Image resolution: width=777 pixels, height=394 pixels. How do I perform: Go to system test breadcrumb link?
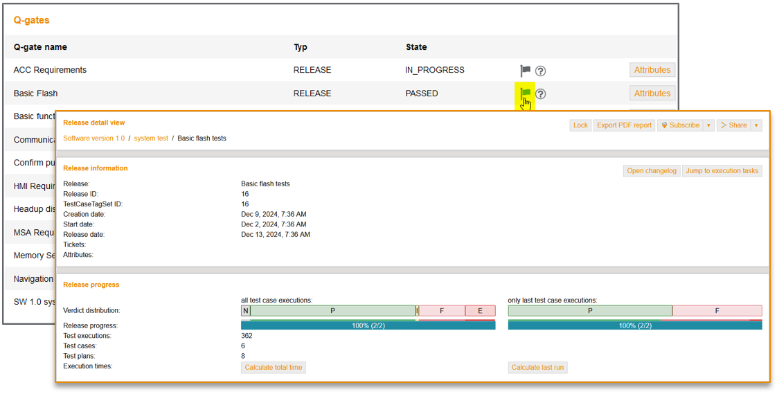pyautogui.click(x=151, y=138)
